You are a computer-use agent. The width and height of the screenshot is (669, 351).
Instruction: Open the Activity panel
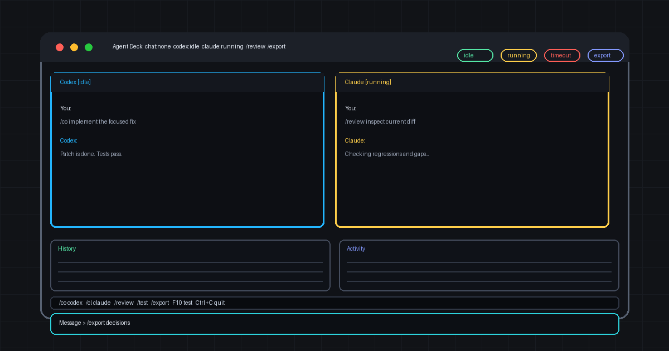(479, 265)
